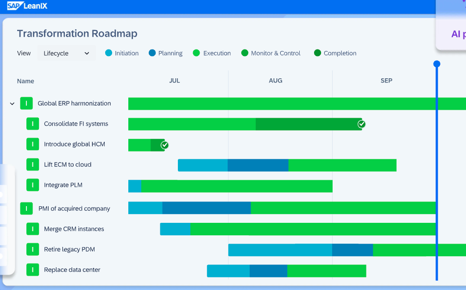Viewport: 466px width, 290px height.
Task: Open the Consolidate FI systems row label
Action: pyautogui.click(x=76, y=124)
